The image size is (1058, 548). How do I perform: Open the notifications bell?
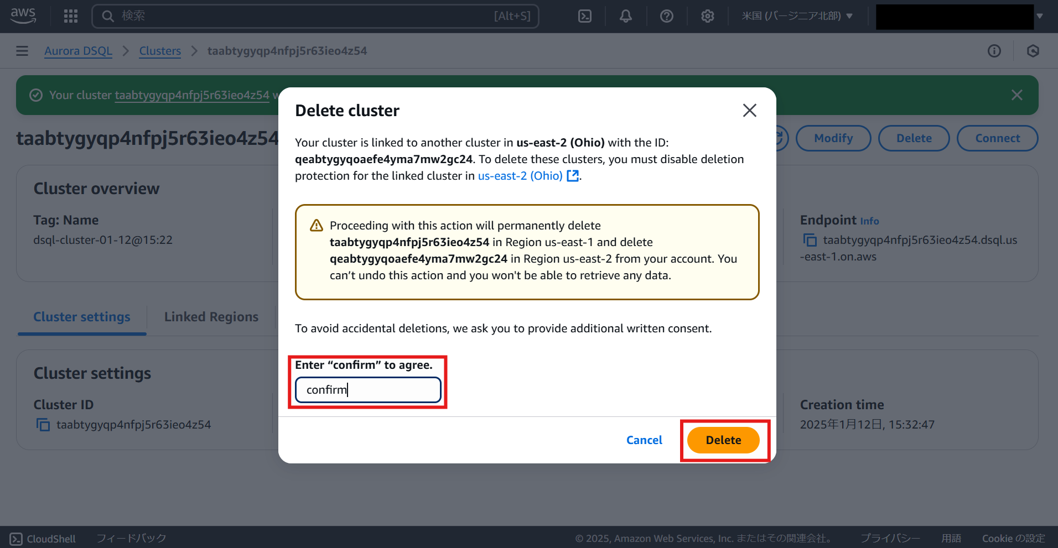point(626,16)
